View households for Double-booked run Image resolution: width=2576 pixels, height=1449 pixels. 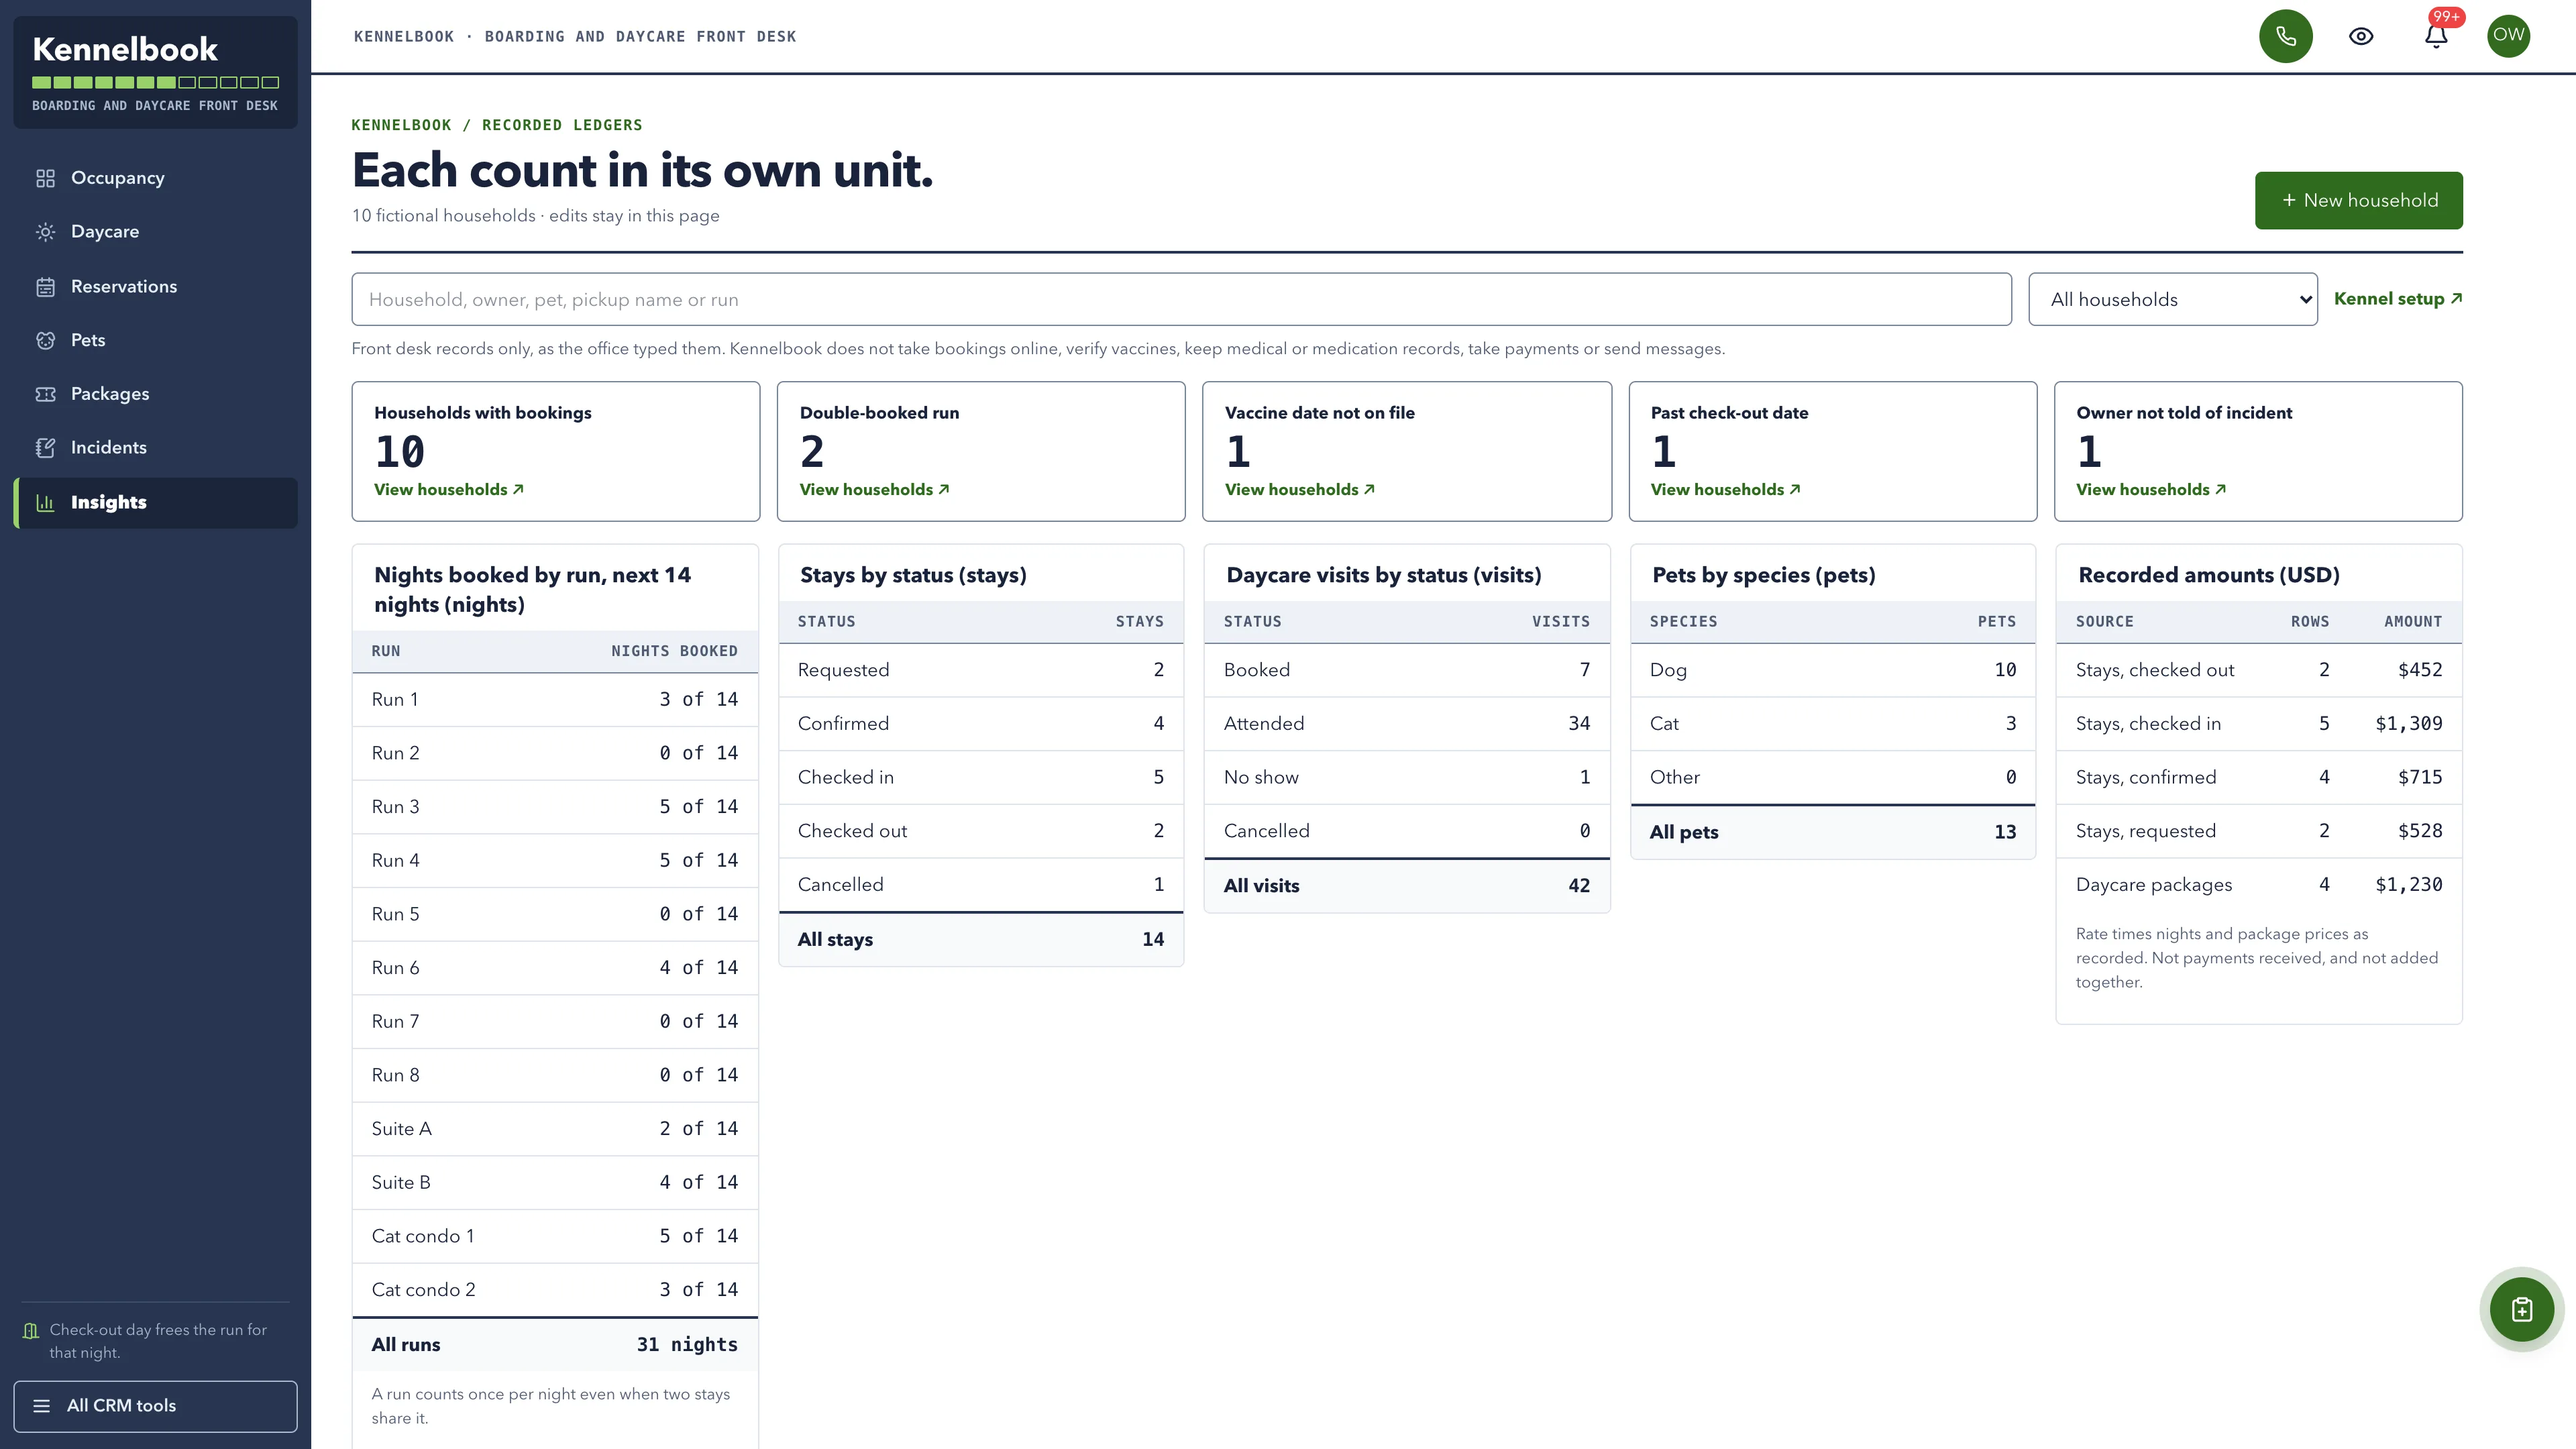(x=874, y=490)
